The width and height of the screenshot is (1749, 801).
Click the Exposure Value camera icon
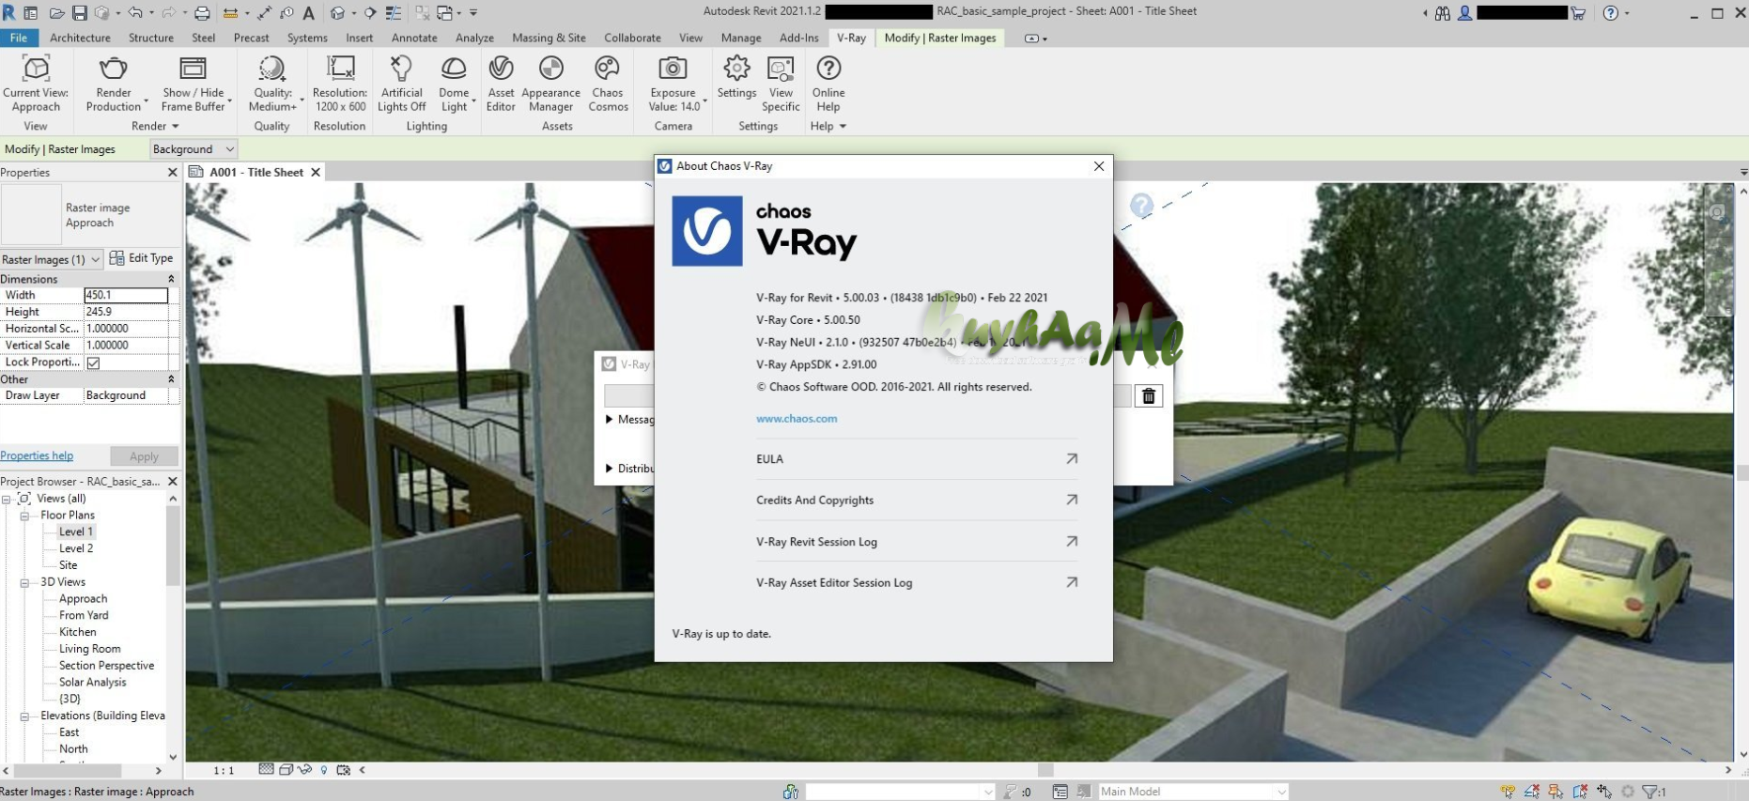tap(673, 69)
